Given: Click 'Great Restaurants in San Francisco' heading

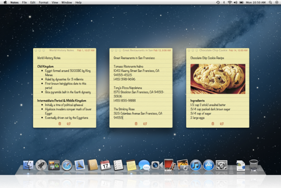Looking at the screenshot, I should 134,58.
